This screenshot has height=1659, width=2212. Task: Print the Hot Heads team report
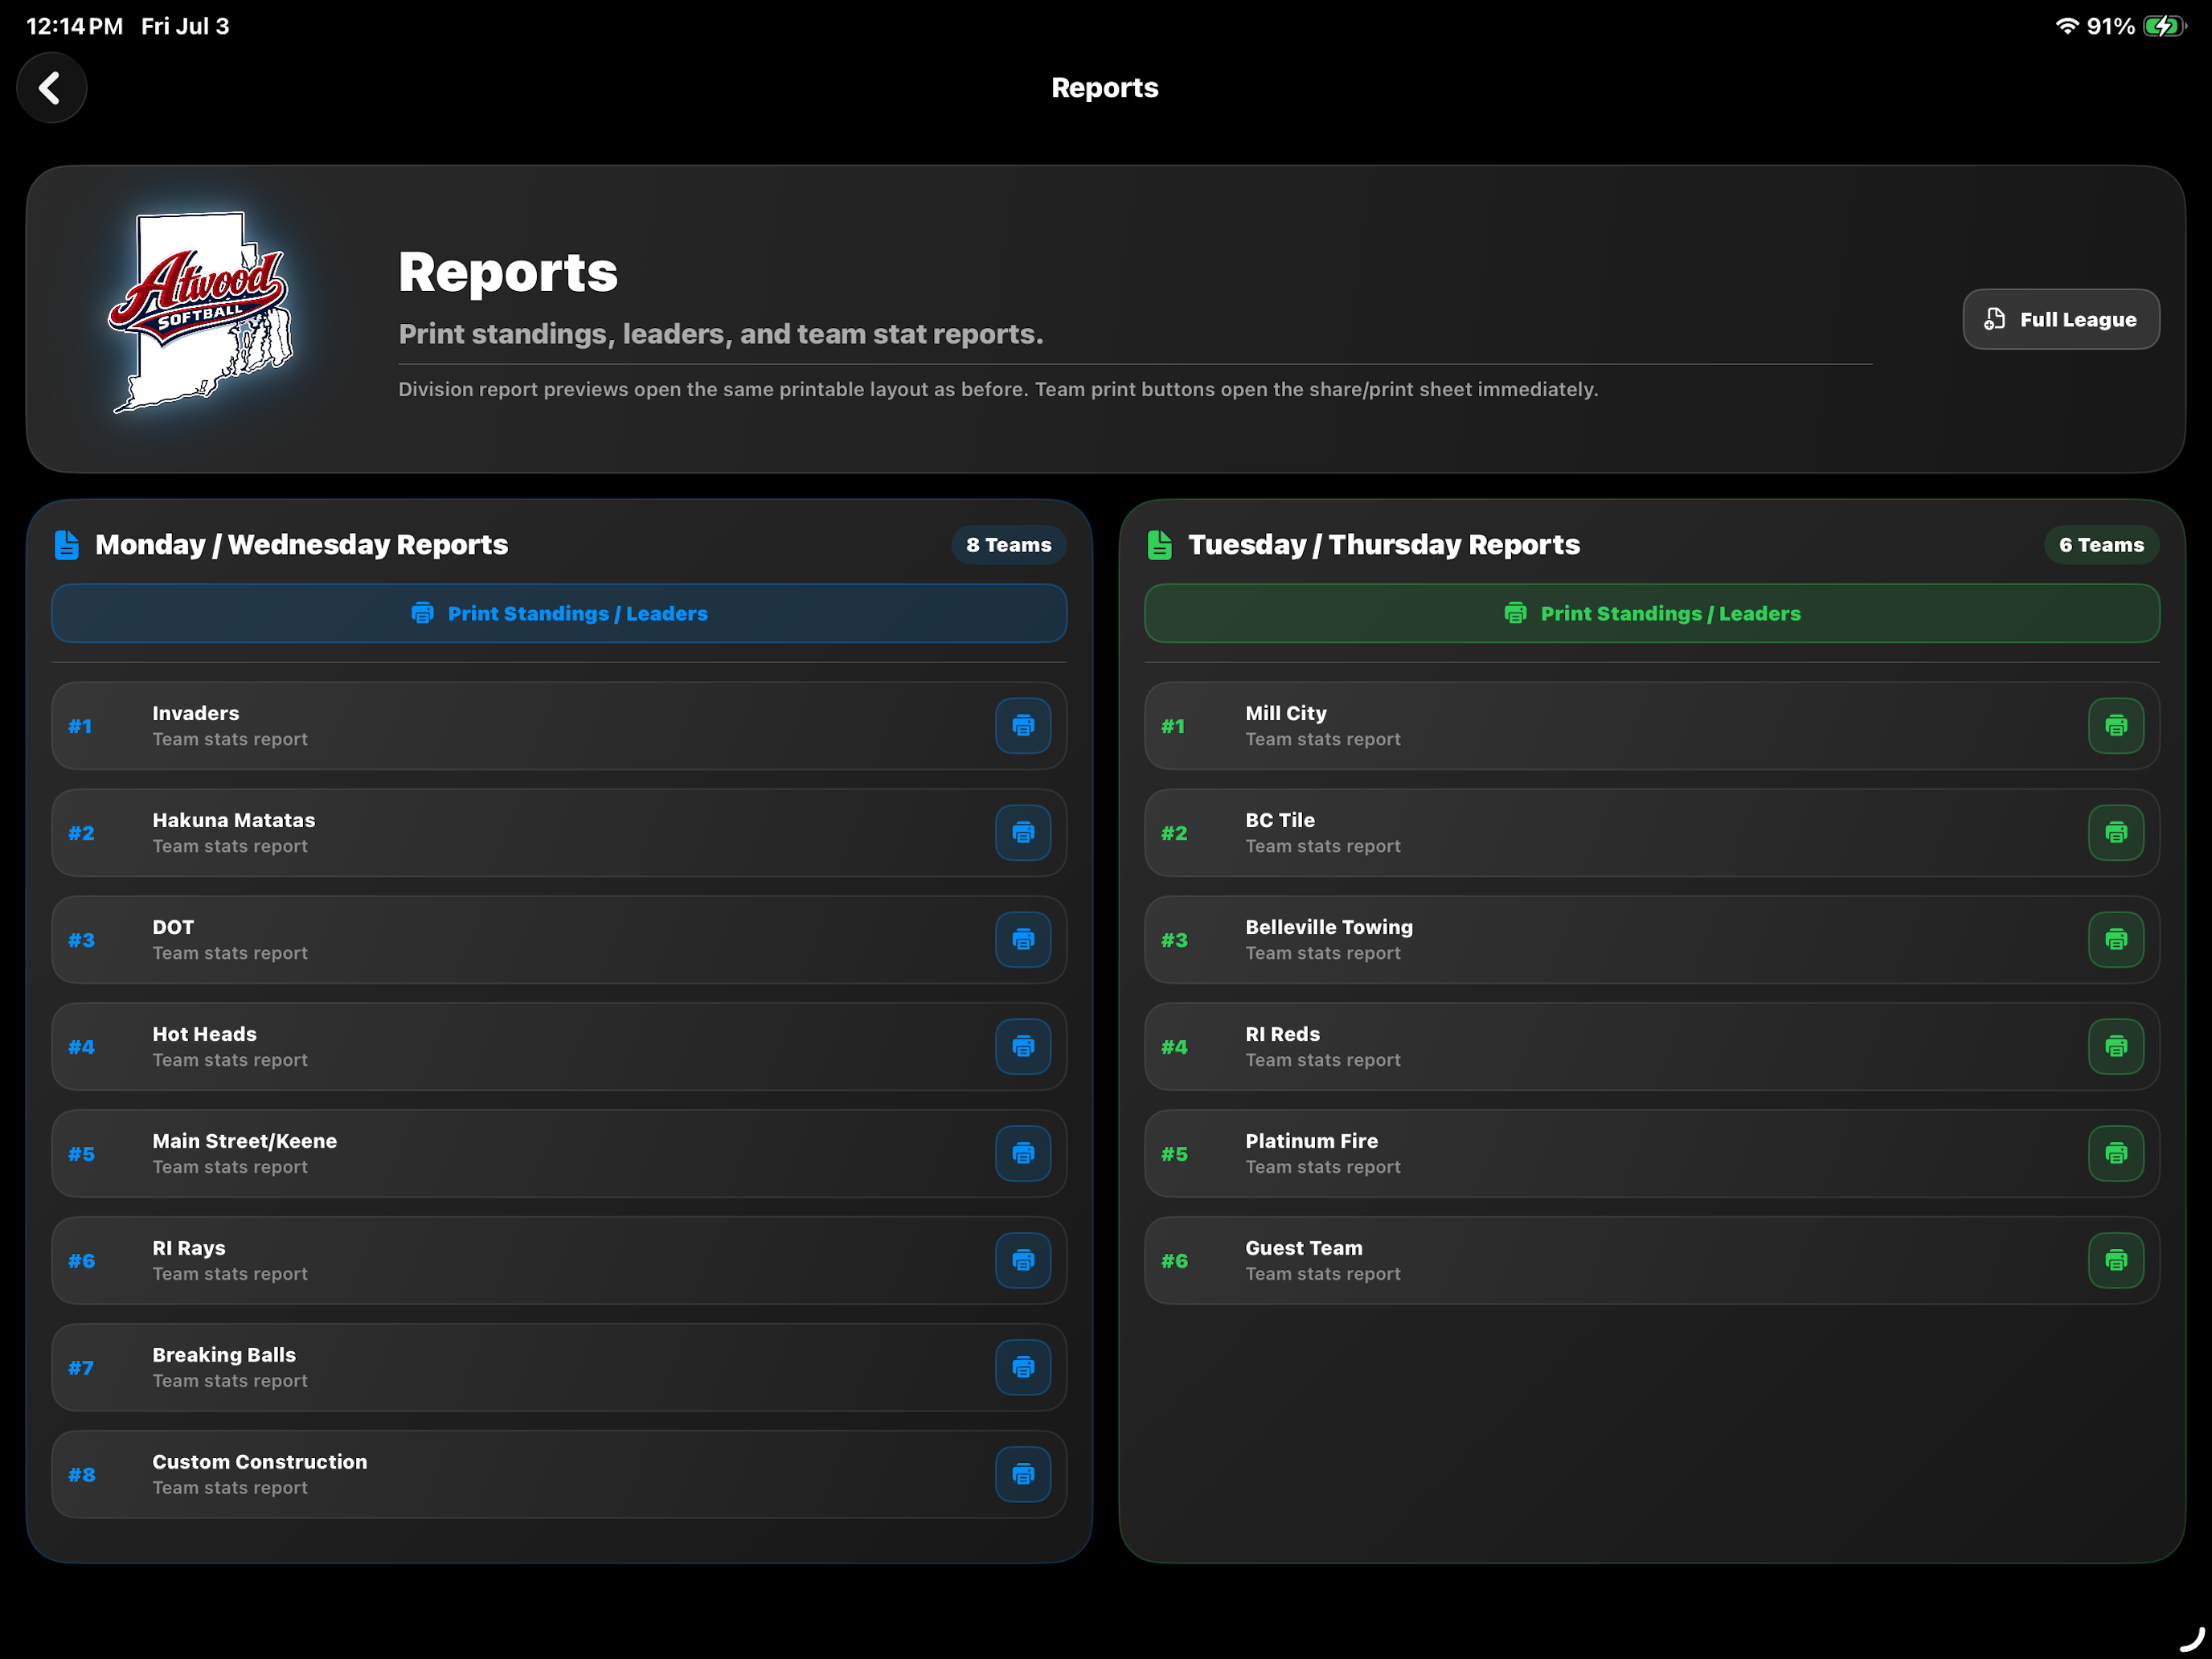click(x=1023, y=1047)
